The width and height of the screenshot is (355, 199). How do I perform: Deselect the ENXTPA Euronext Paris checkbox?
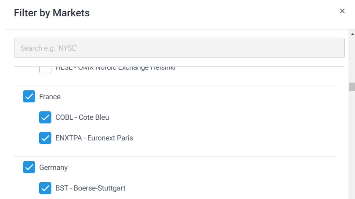(45, 138)
